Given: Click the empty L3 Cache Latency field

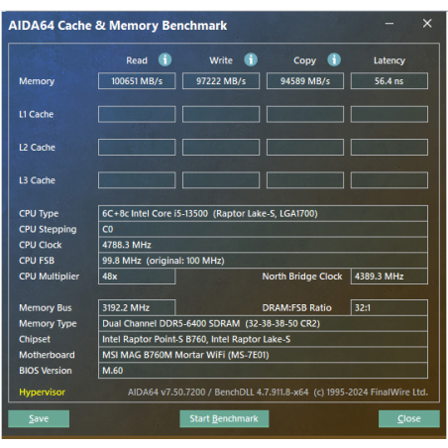Looking at the screenshot, I should pos(390,180).
